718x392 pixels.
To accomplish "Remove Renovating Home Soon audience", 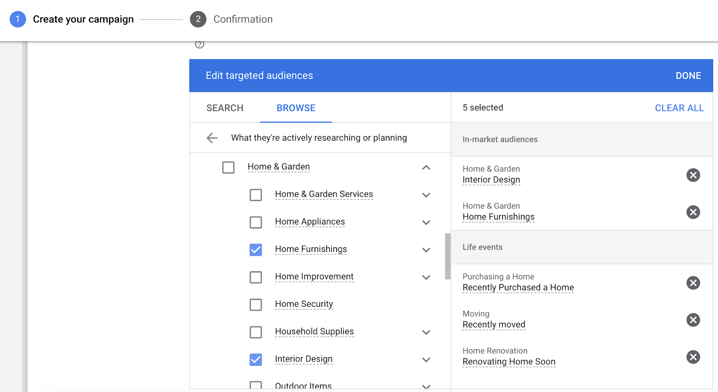I will point(693,357).
